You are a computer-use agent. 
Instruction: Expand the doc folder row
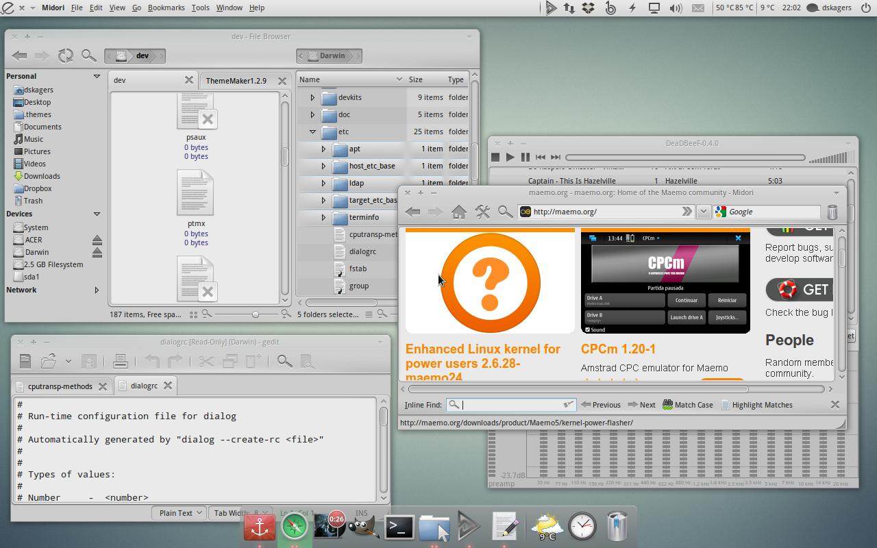click(312, 114)
